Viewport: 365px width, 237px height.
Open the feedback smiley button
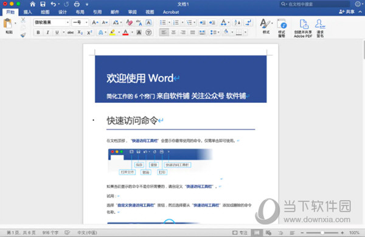[x=358, y=4]
